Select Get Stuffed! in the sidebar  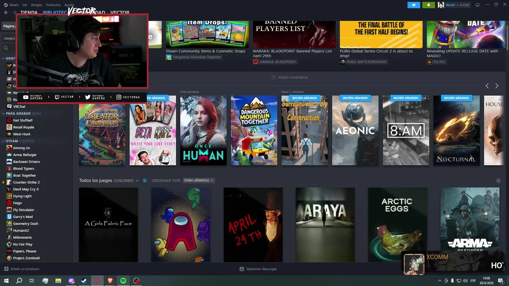click(x=23, y=120)
